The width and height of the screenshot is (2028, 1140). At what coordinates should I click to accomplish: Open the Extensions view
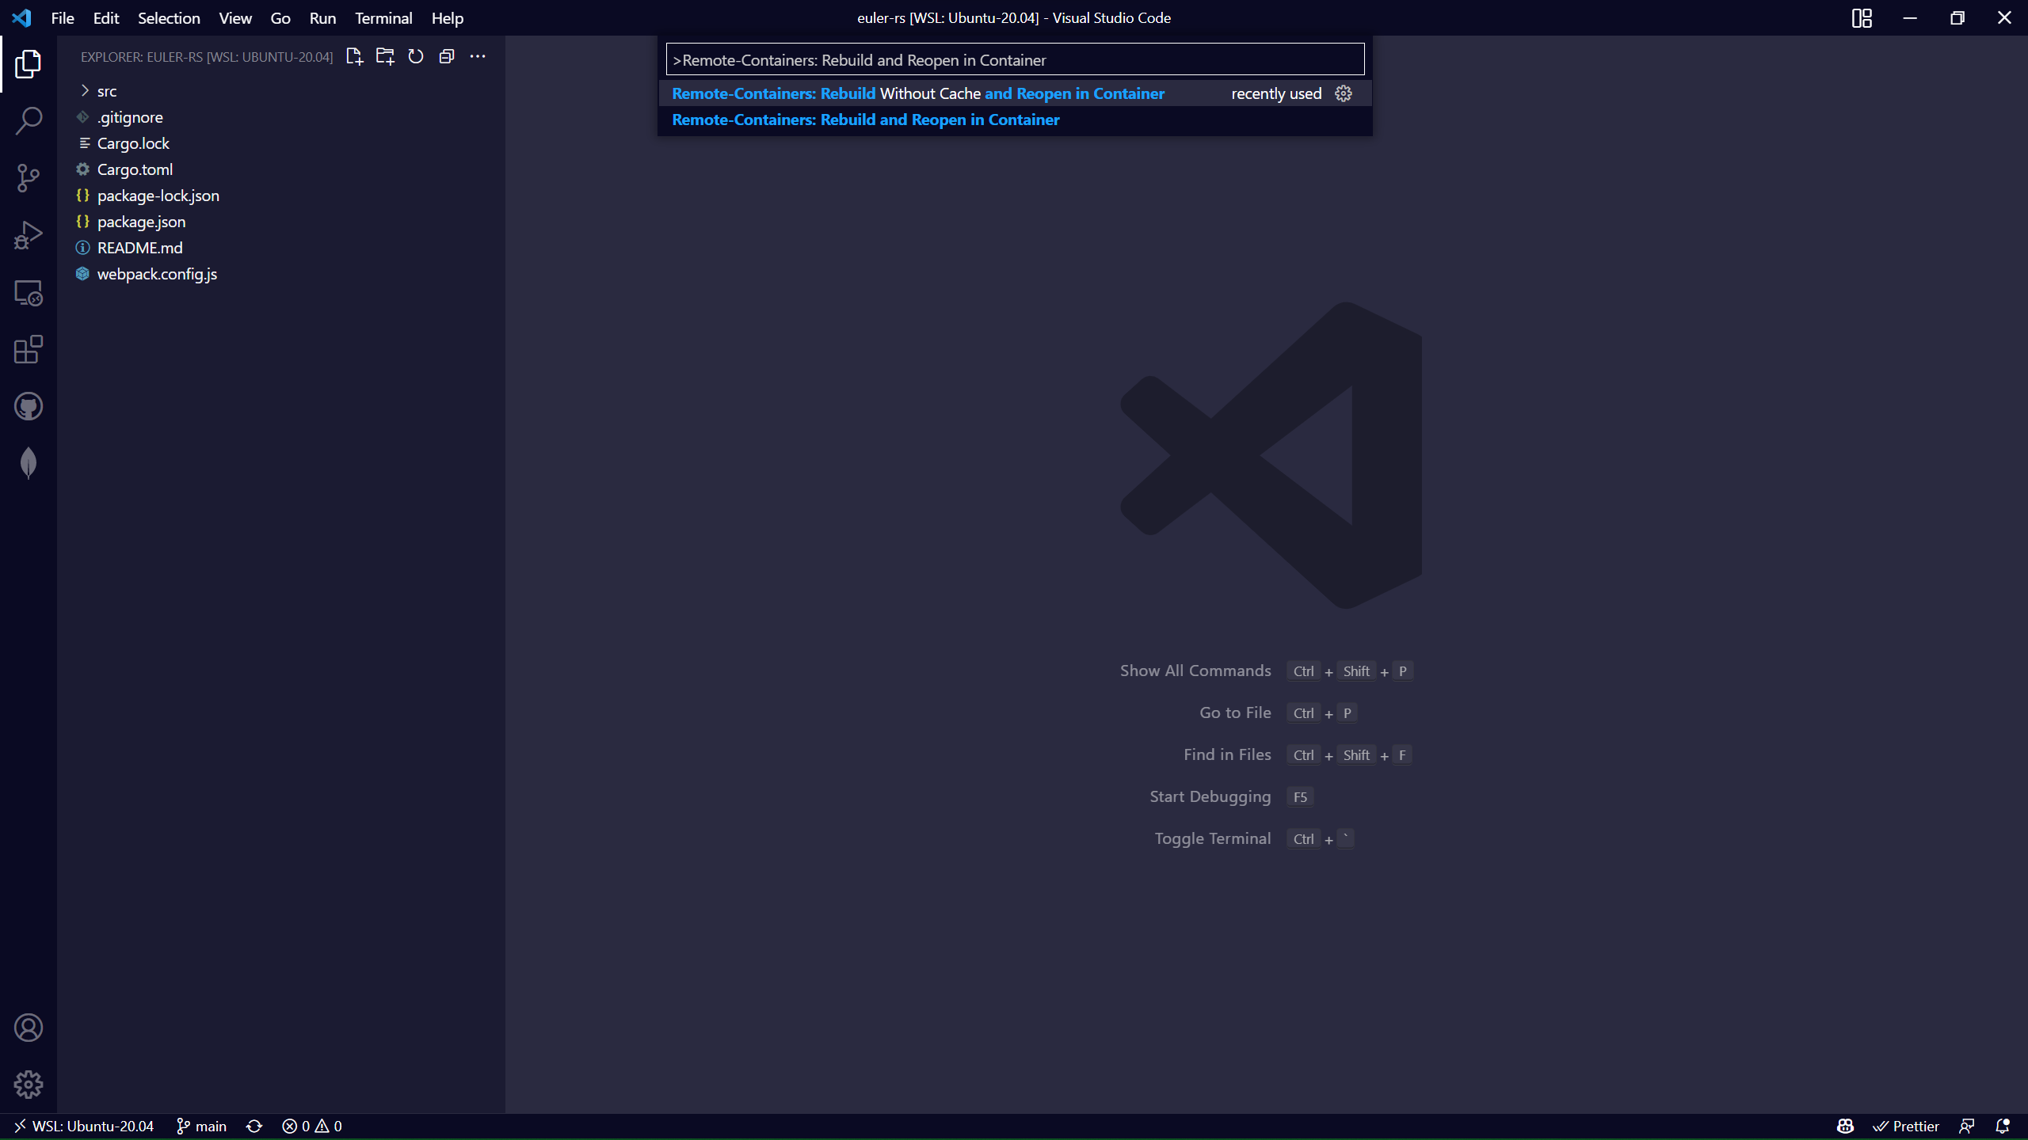[x=29, y=349]
